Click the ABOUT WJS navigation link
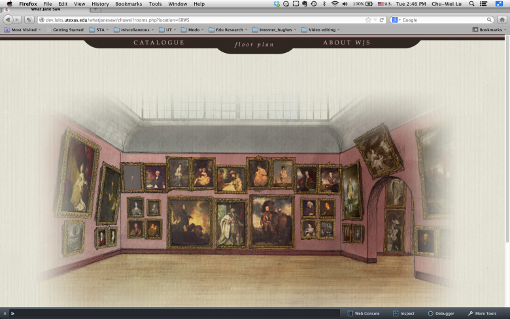The width and height of the screenshot is (510, 319). pyautogui.click(x=347, y=42)
